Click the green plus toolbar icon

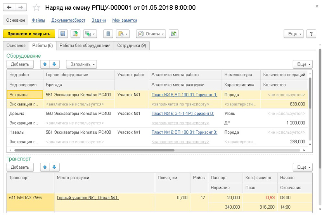coord(173,34)
